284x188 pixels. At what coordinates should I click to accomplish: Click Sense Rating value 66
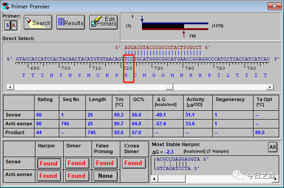(x=39, y=115)
